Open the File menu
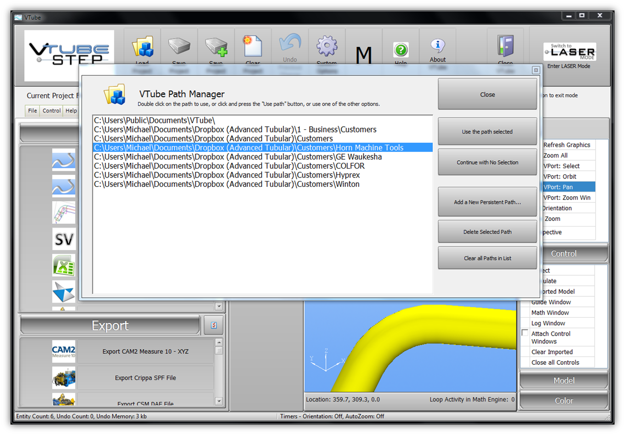The width and height of the screenshot is (625, 435). coord(32,110)
